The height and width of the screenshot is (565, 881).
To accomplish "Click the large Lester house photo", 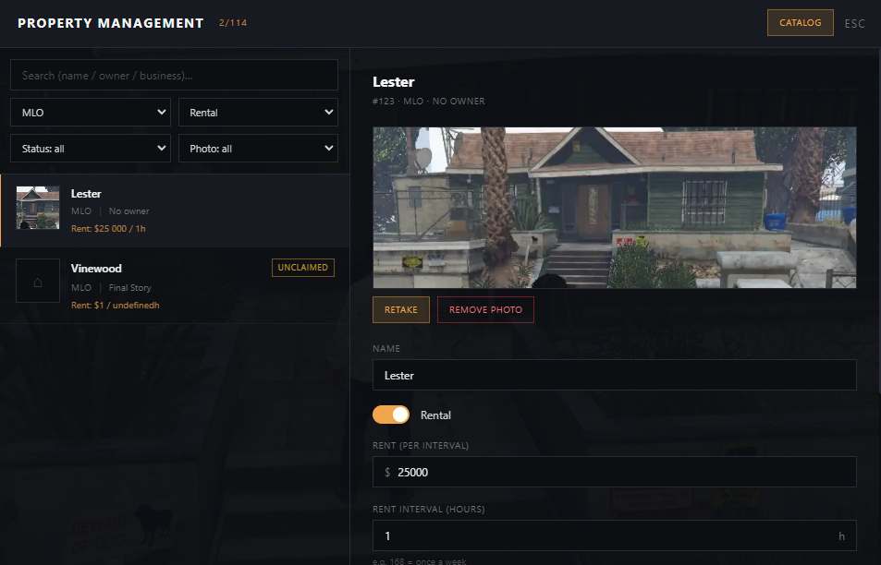I will pos(614,208).
